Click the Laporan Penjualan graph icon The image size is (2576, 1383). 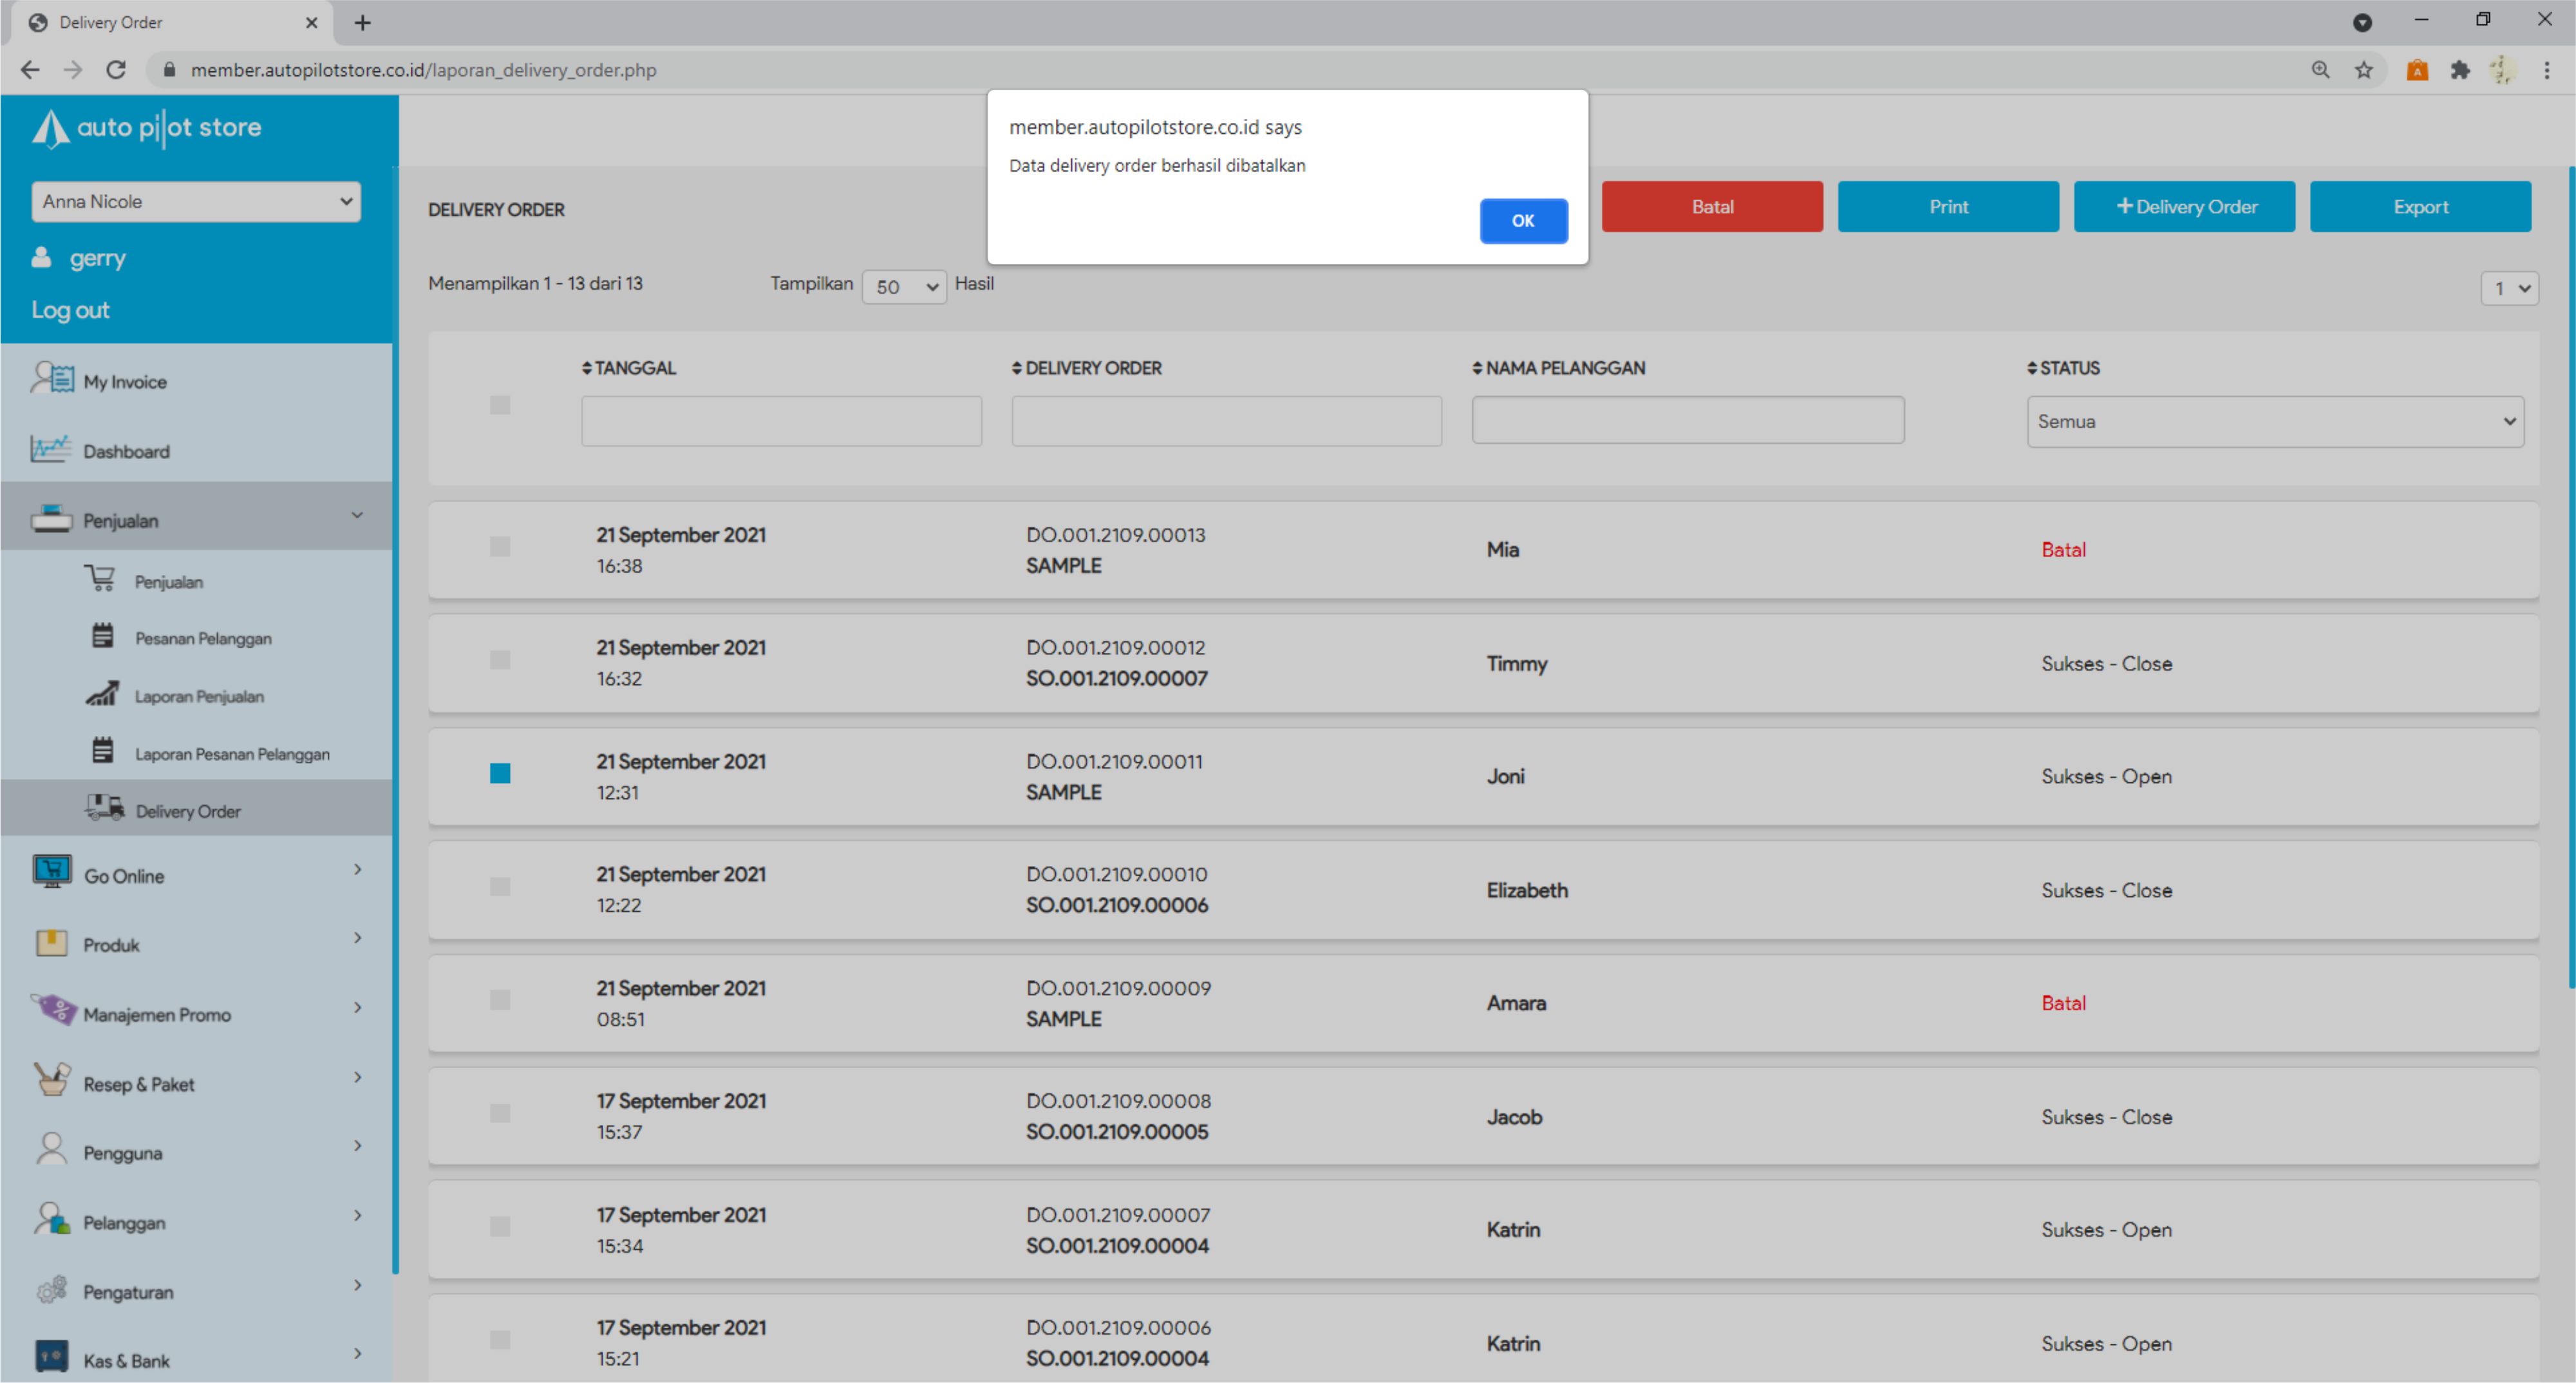tap(102, 694)
